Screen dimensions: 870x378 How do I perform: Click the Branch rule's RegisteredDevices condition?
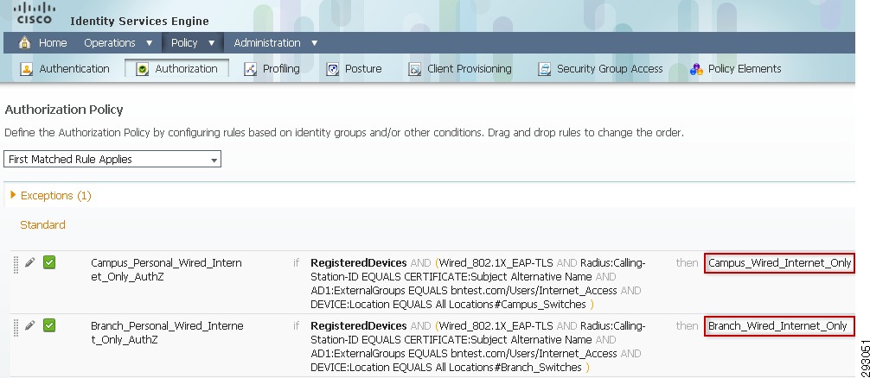pyautogui.click(x=358, y=326)
